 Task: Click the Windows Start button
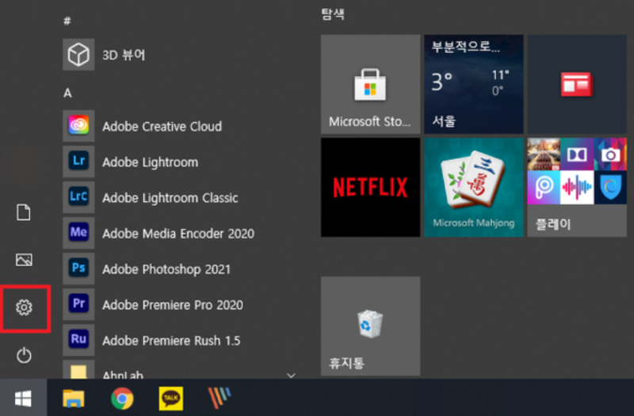click(24, 399)
